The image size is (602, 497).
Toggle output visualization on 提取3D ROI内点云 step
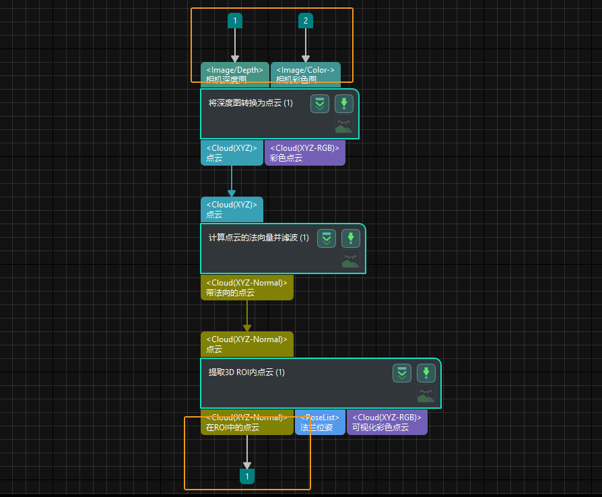pos(426,395)
